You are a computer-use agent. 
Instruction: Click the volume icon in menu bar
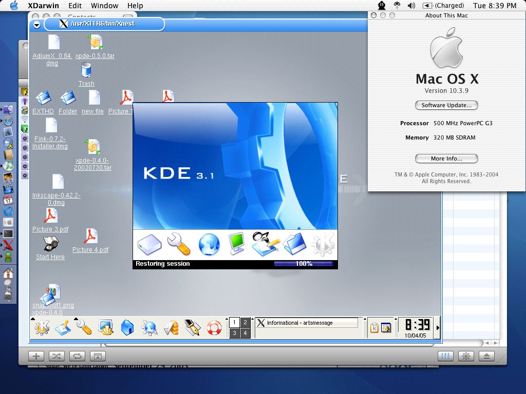pyautogui.click(x=411, y=5)
